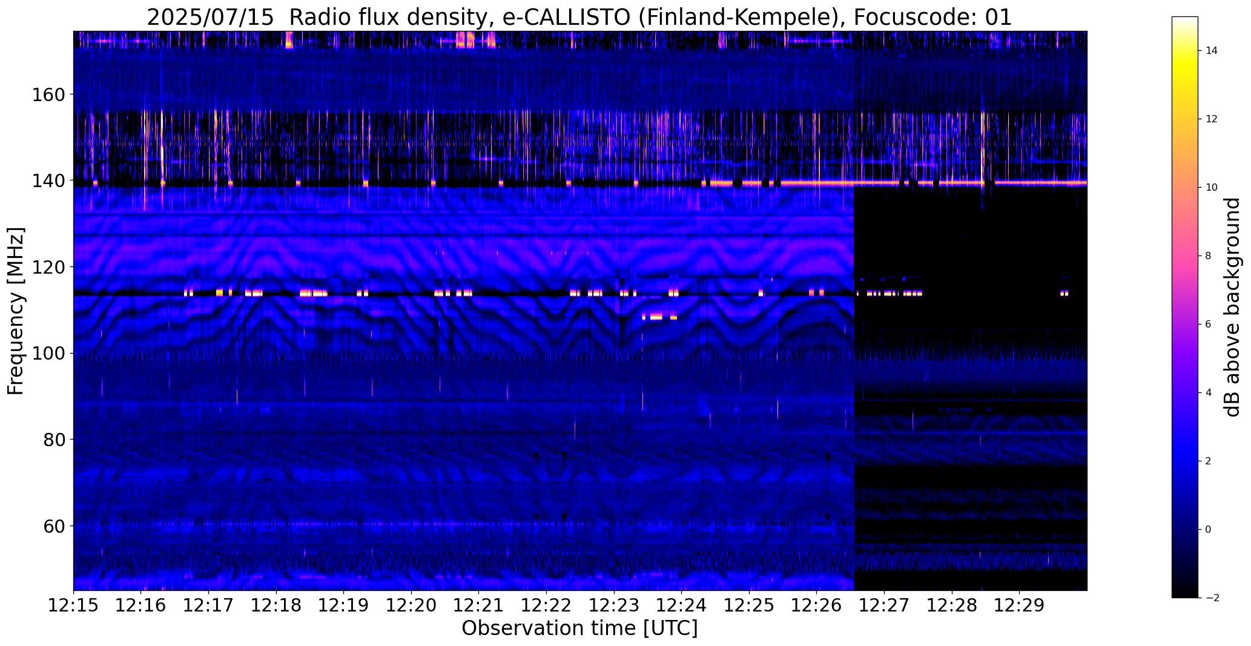Click the 12:27 time tick label
1251x646 pixels.
[885, 605]
